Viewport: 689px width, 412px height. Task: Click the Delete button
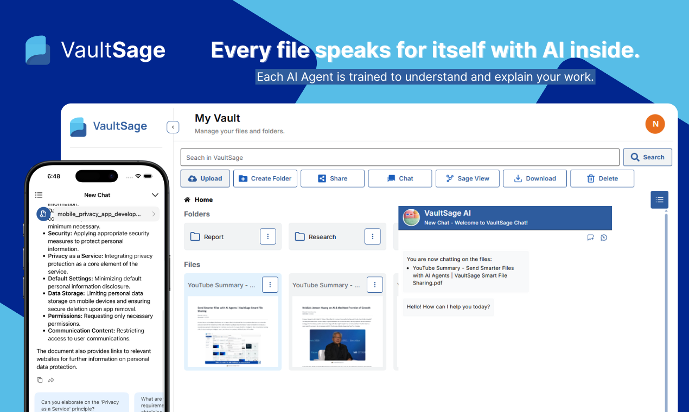(x=602, y=178)
